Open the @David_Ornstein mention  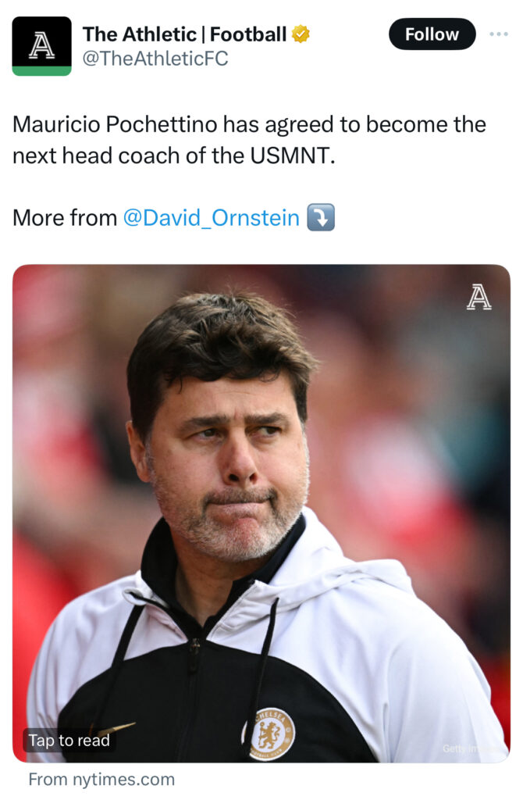211,218
